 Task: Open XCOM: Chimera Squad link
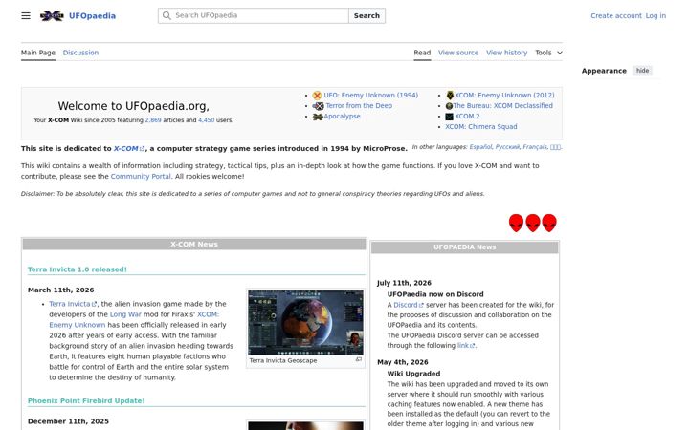481,127
